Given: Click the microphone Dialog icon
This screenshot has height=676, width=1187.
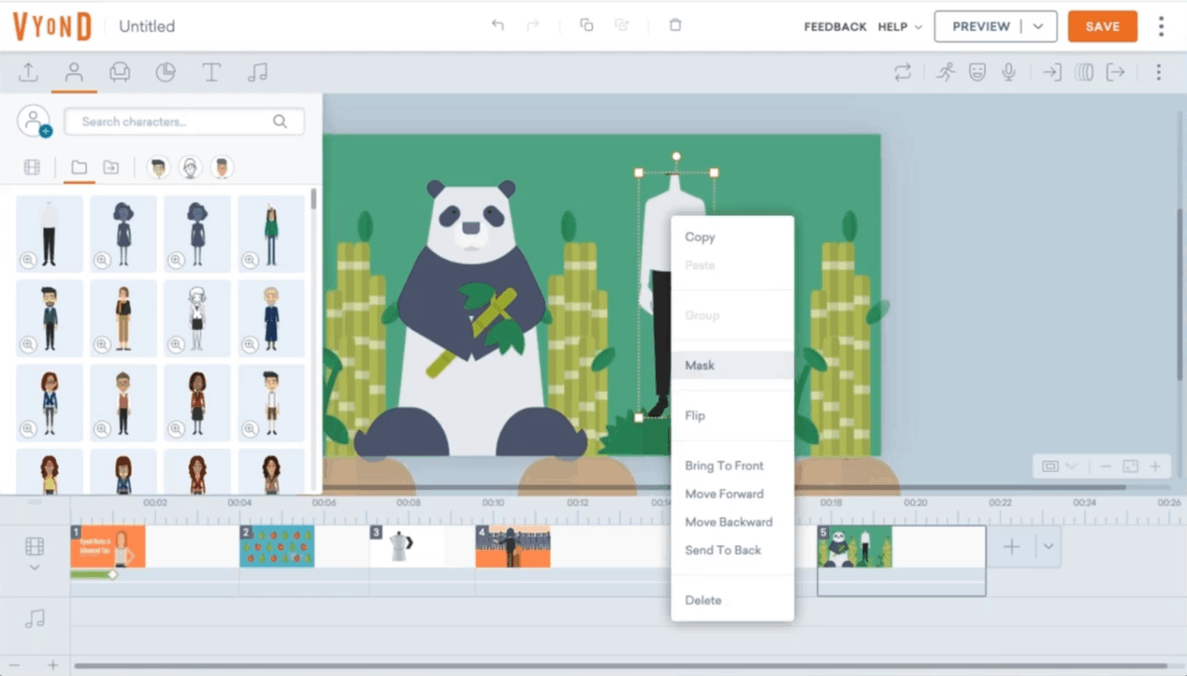Looking at the screenshot, I should [1008, 73].
